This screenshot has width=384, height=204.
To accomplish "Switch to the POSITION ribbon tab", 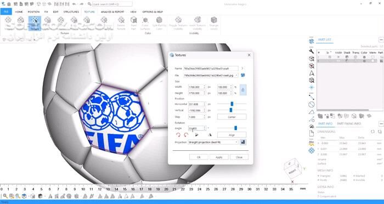I will pyautogui.click(x=33, y=12).
